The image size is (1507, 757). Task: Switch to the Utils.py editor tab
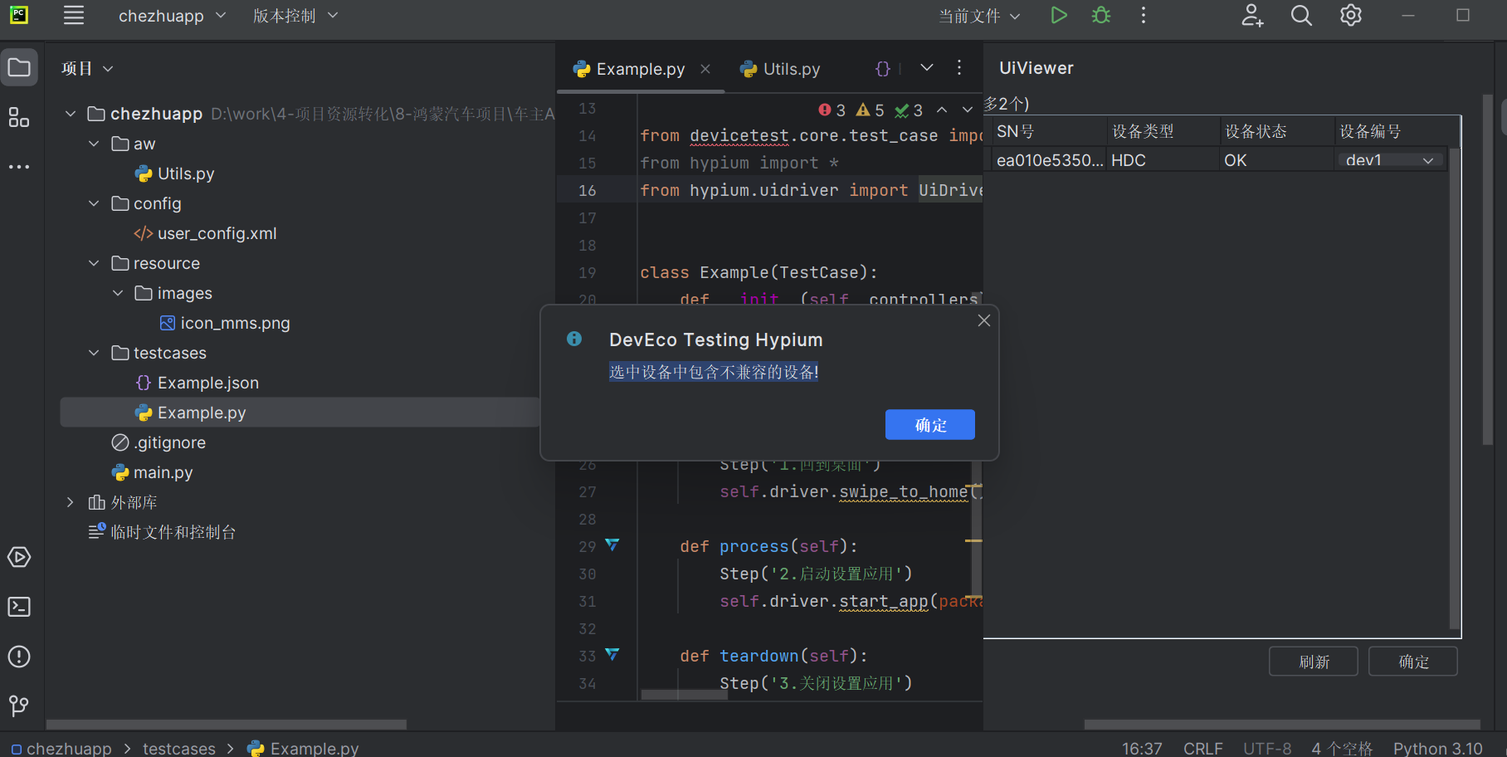point(780,69)
